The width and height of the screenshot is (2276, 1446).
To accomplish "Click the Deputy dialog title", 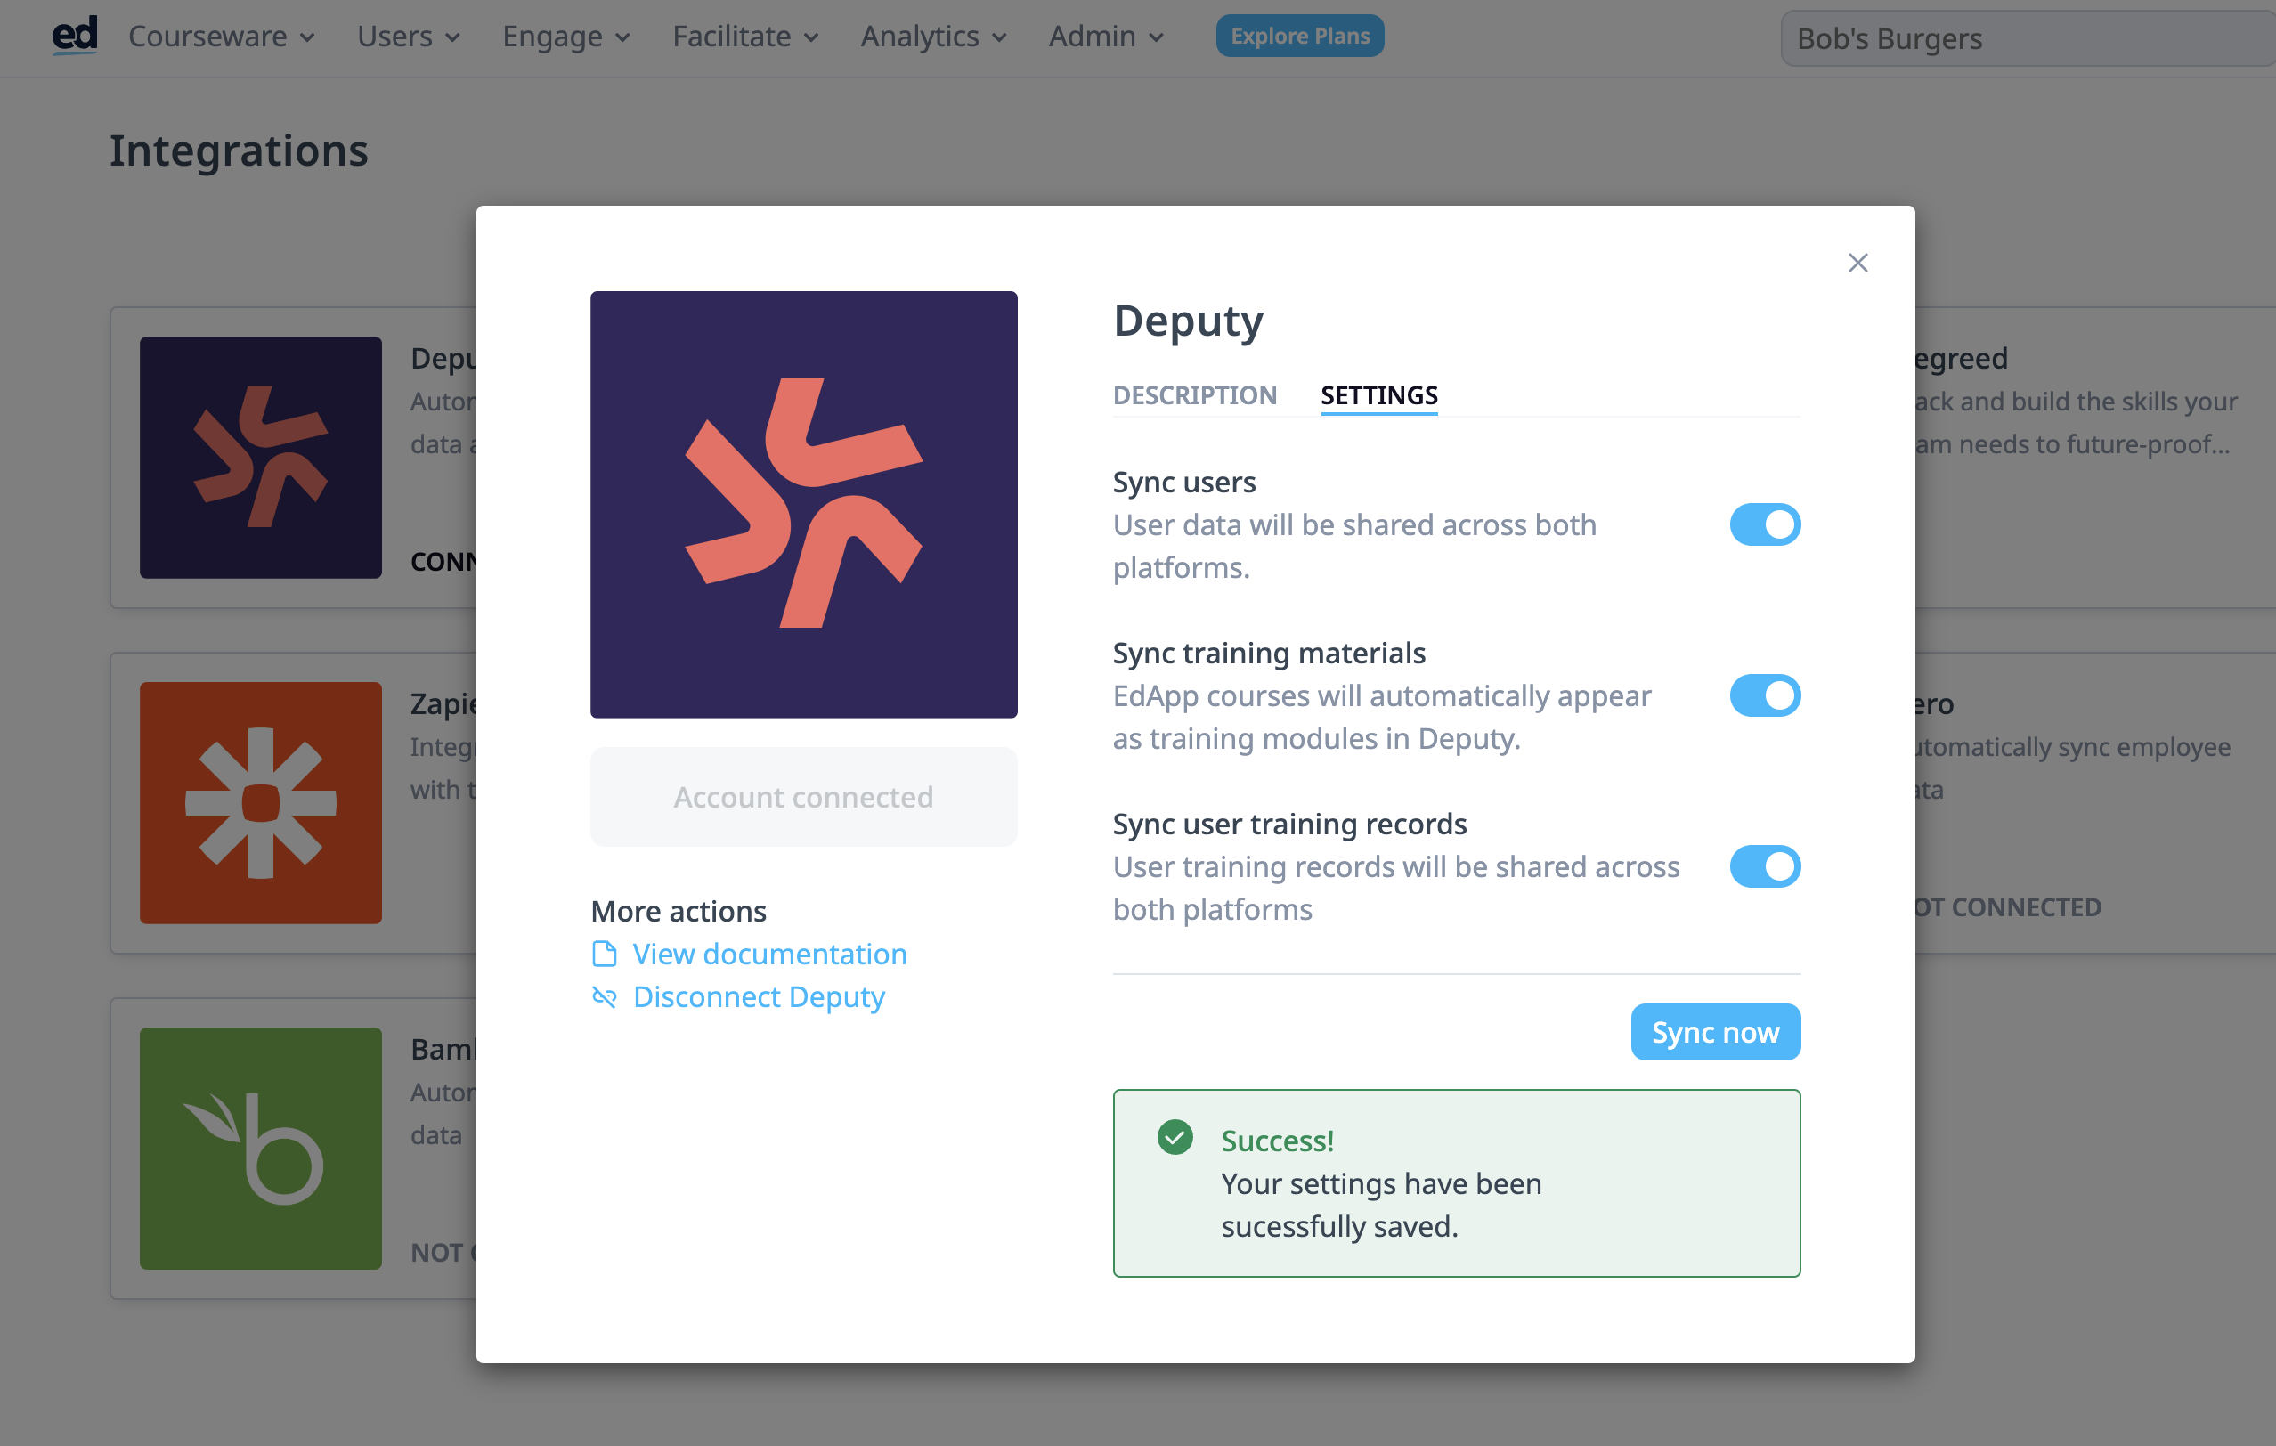I will (x=1188, y=321).
